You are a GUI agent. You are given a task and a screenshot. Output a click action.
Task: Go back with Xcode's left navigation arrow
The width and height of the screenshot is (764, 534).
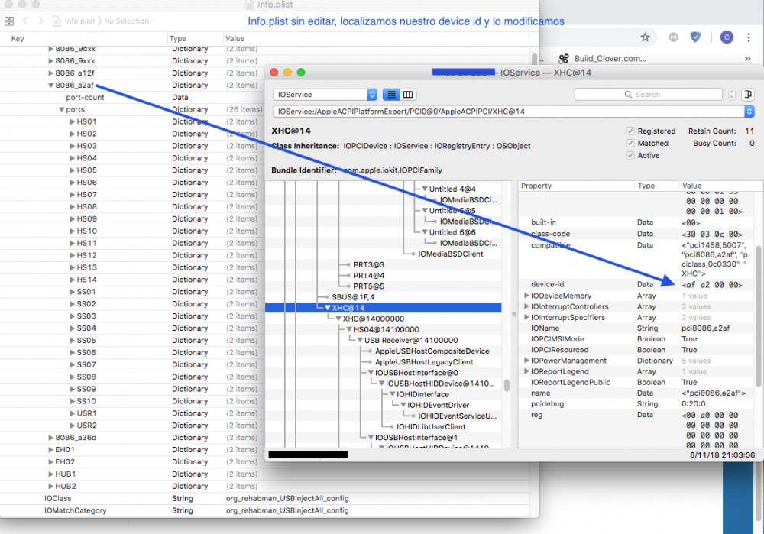(25, 21)
